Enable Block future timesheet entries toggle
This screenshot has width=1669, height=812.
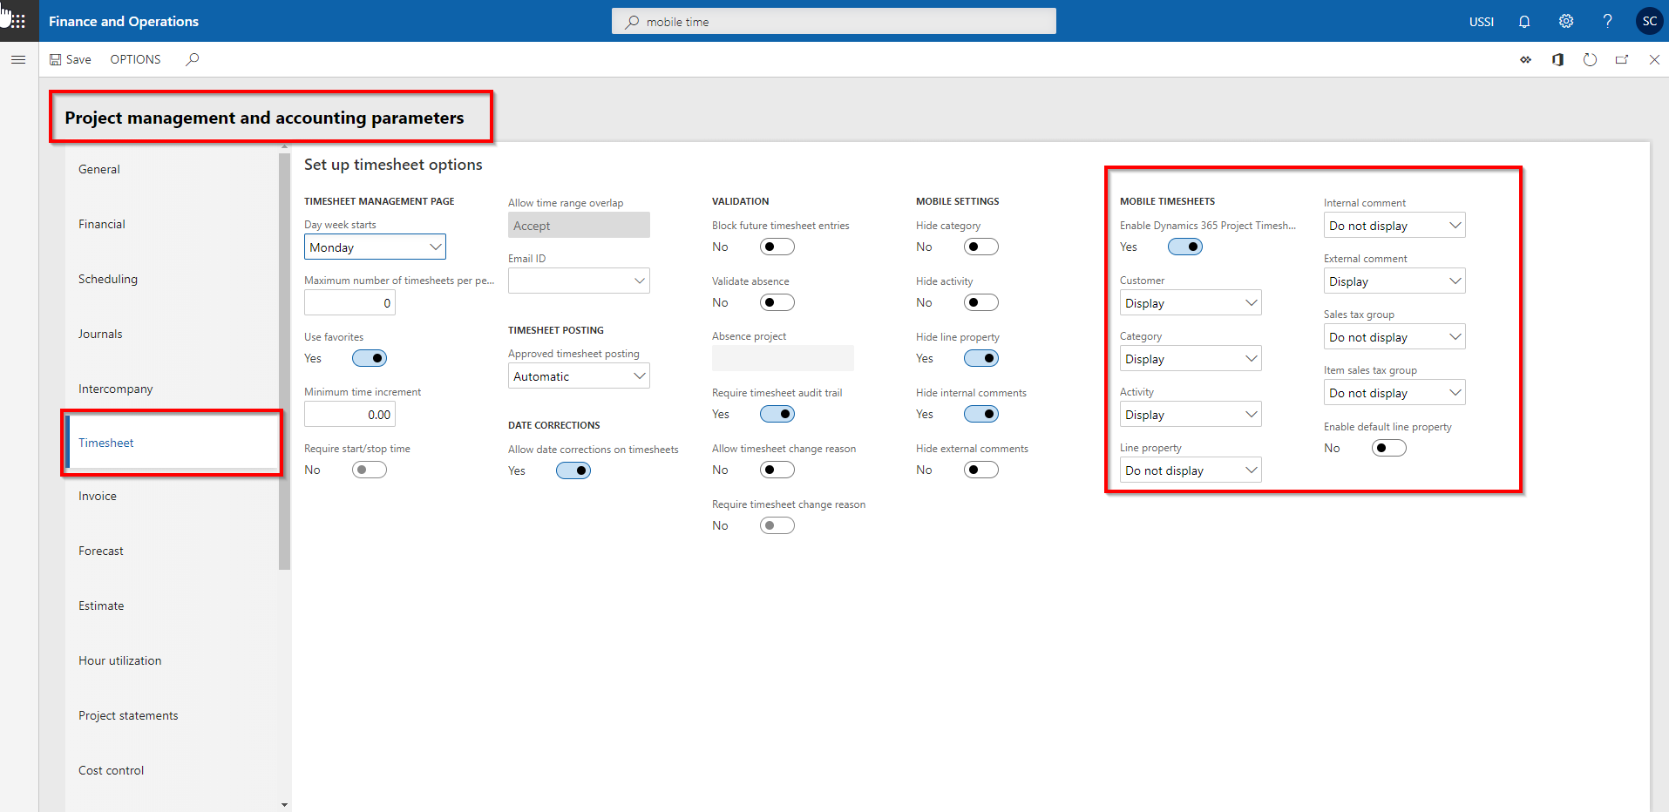[777, 247]
